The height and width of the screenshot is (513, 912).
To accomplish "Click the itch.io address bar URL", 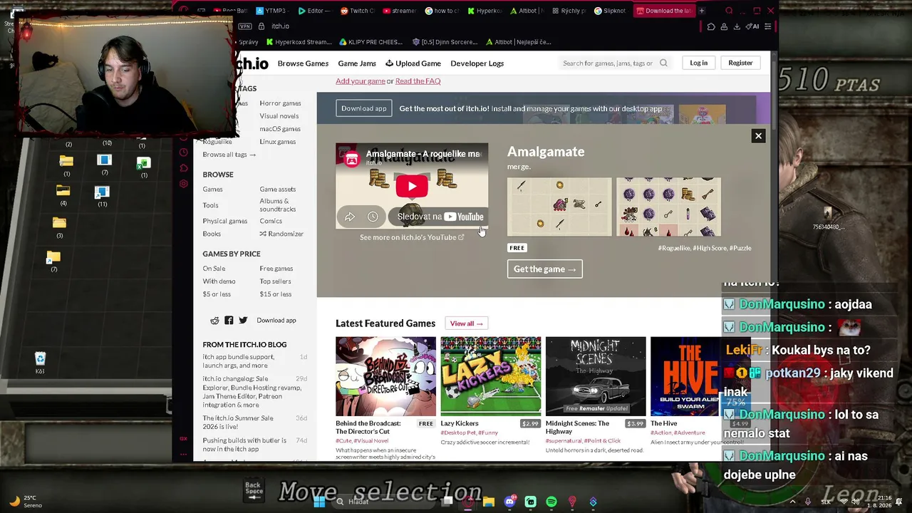I will (x=280, y=26).
